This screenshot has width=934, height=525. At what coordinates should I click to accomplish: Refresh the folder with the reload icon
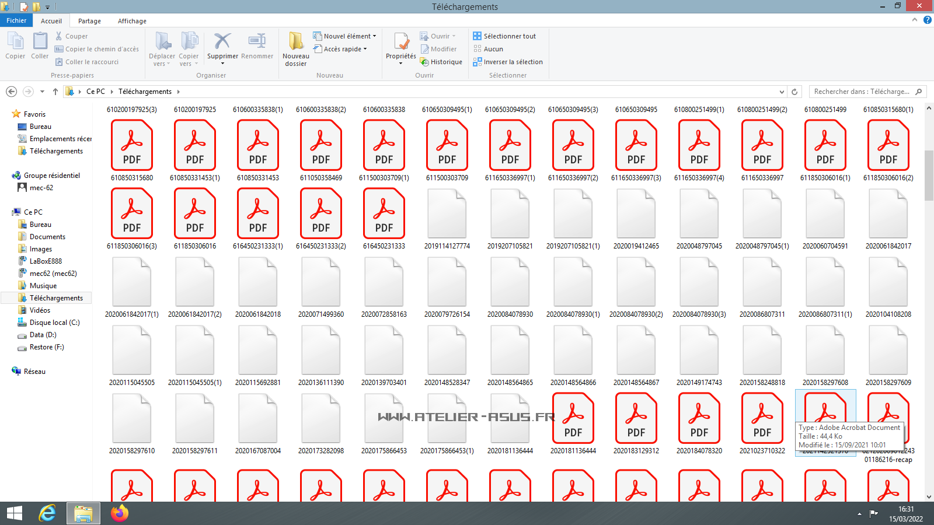(x=794, y=92)
